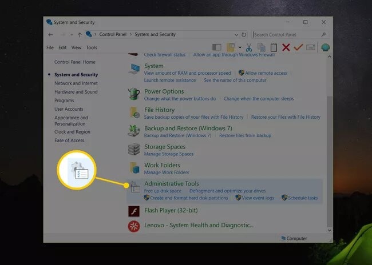Select Hardware and Sound in sidebar

[x=76, y=92]
